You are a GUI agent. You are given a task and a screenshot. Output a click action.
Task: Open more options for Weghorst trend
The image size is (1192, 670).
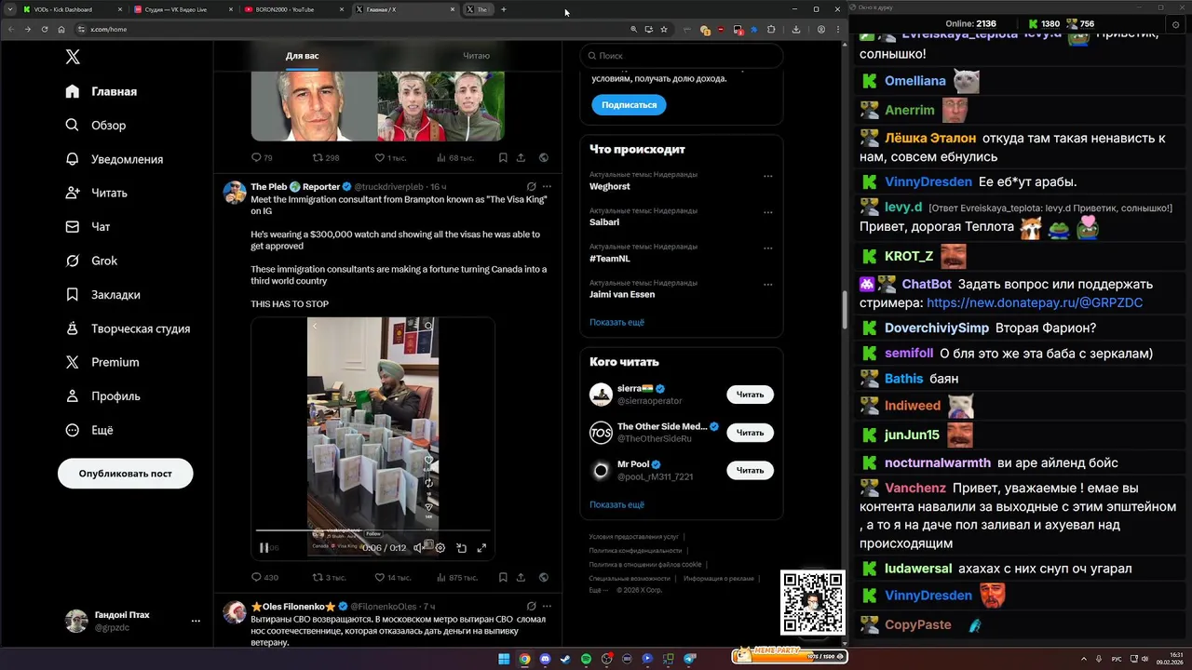click(x=767, y=176)
